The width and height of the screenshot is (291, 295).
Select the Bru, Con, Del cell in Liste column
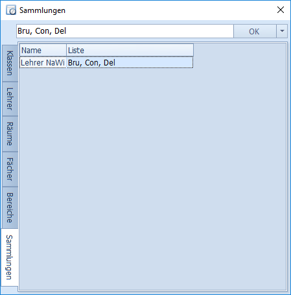(x=130, y=62)
